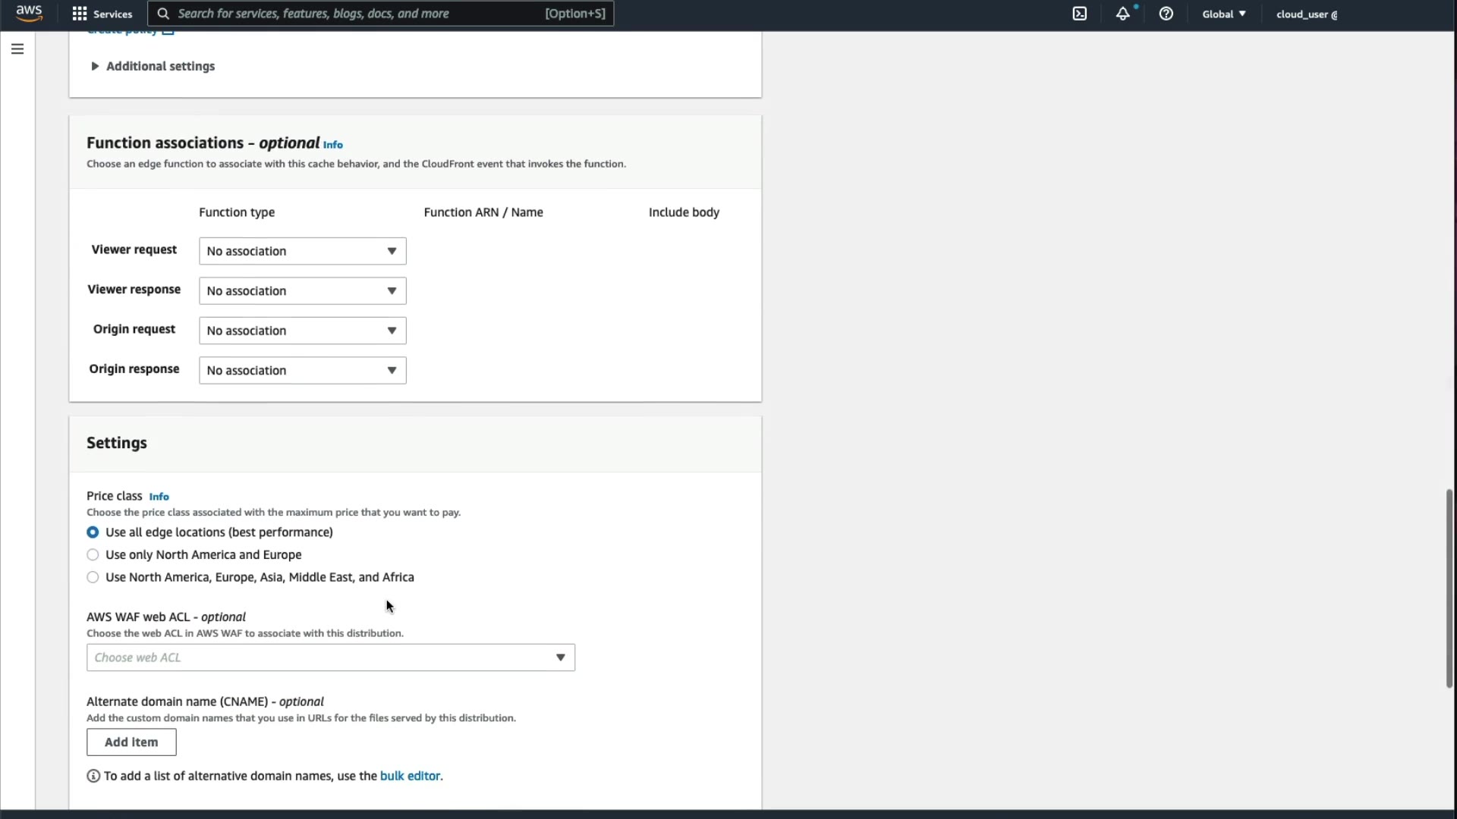Click the info circle icon beside bulk editor note
The height and width of the screenshot is (819, 1457).
[x=93, y=776]
